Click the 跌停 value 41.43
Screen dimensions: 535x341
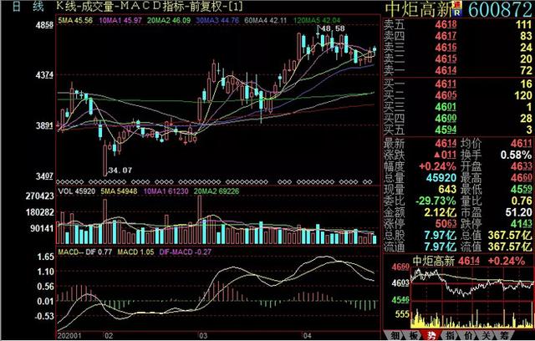tap(522, 224)
